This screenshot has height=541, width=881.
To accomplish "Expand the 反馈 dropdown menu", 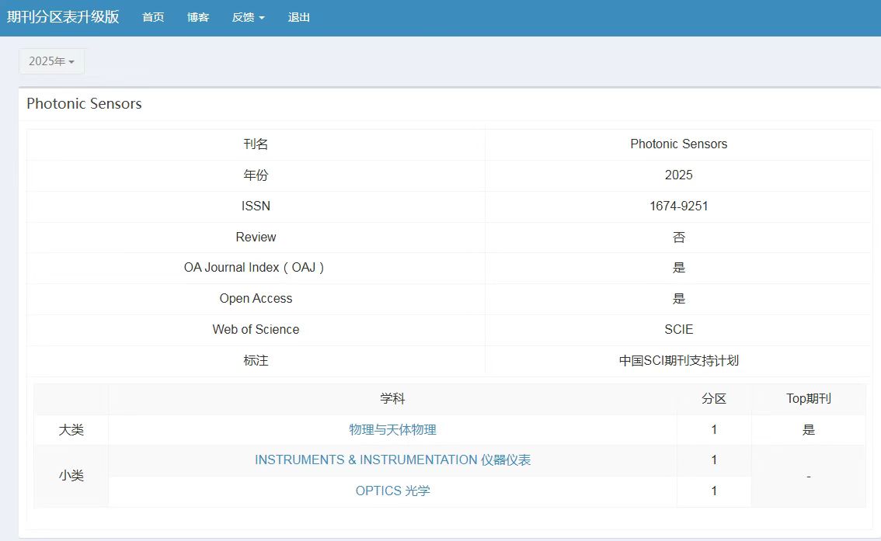I will tap(248, 17).
